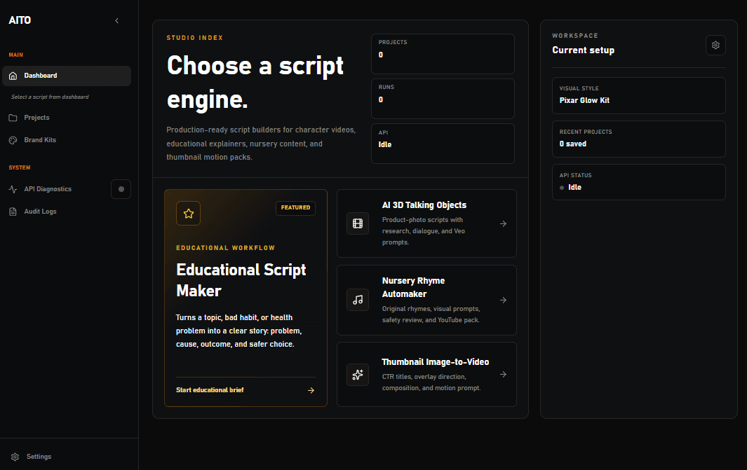Click the Audit Logs document icon

coord(13,212)
